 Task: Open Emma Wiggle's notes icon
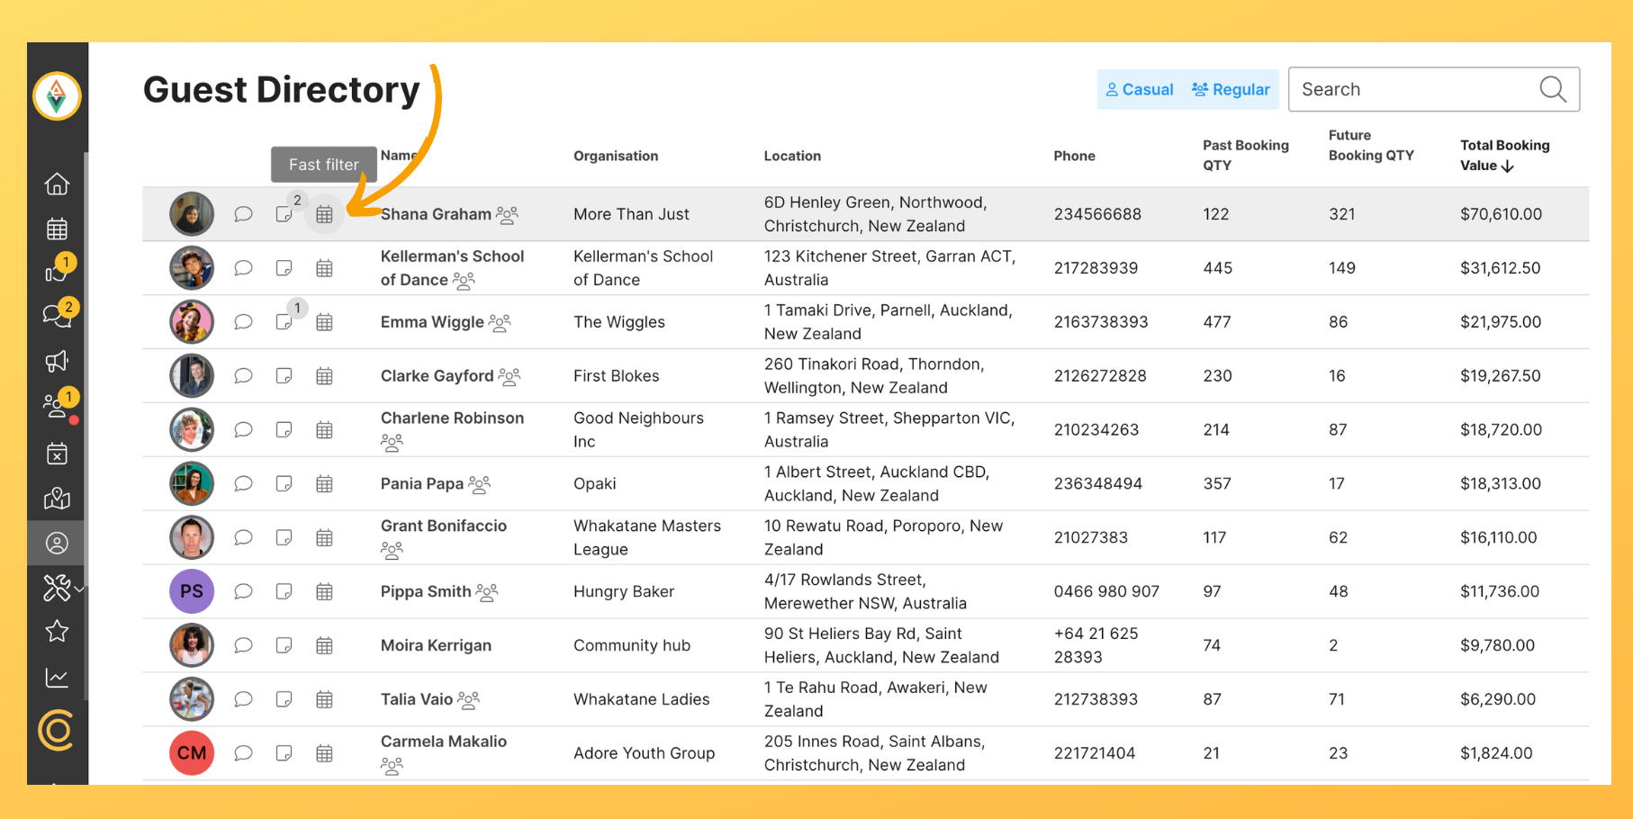[x=284, y=322]
